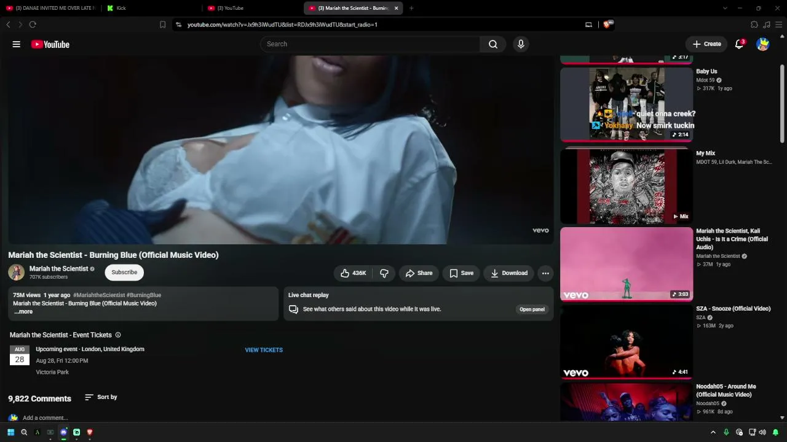Image resolution: width=787 pixels, height=442 pixels.
Task: Go back in browser history
Action: 8,25
